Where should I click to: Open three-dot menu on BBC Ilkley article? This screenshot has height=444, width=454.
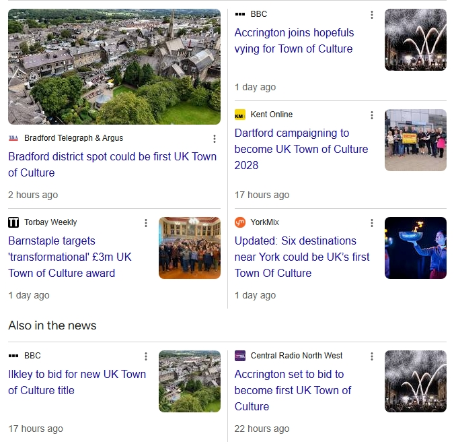pos(146,356)
